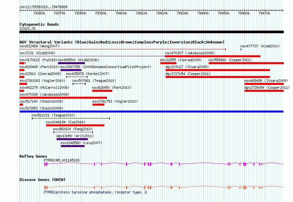Open the esv1048560 (Levy2007) label

click(81, 143)
